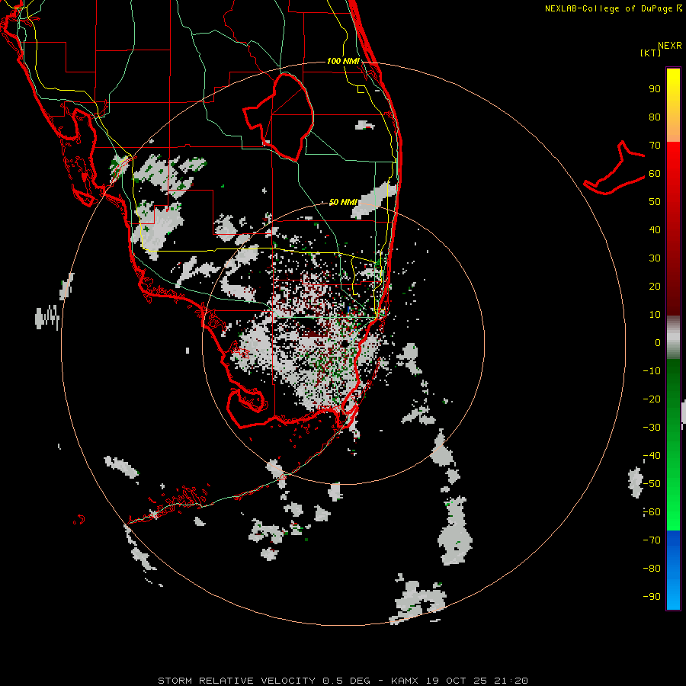Click the NEXR label above the scale

click(670, 46)
